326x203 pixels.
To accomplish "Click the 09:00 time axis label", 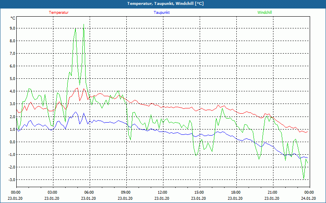I will coord(126,192).
